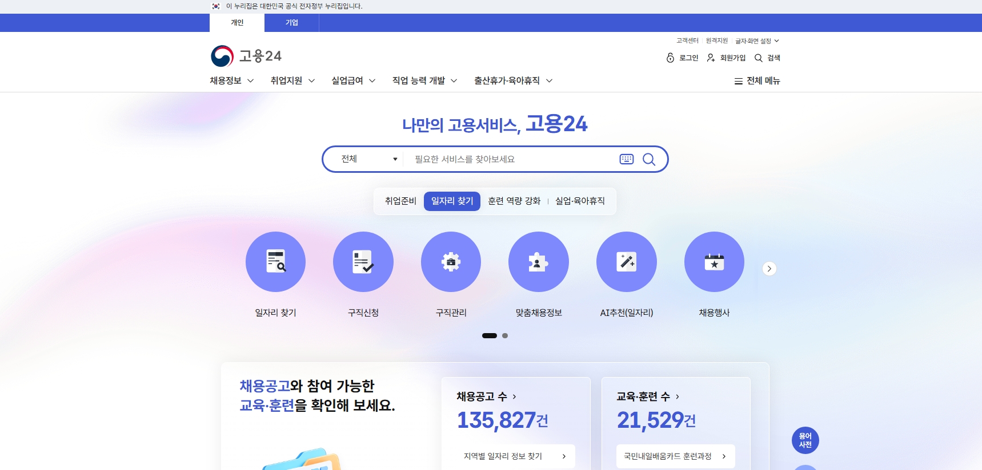Select the first carousel page indicator
The image size is (982, 470).
tap(490, 336)
